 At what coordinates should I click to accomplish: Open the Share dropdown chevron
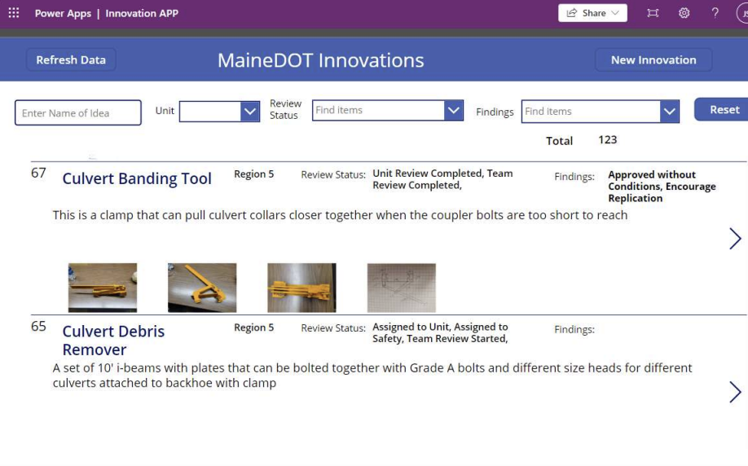(x=616, y=13)
